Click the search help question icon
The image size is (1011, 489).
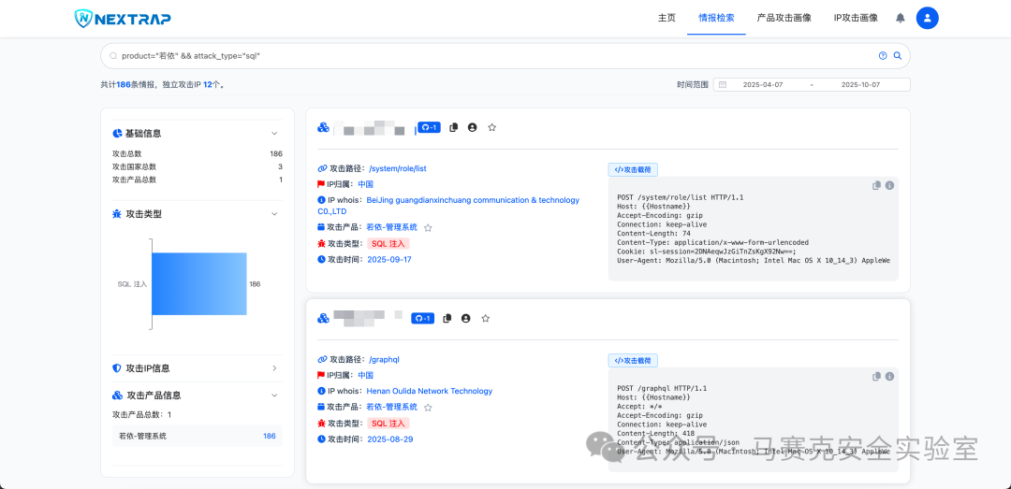[883, 56]
